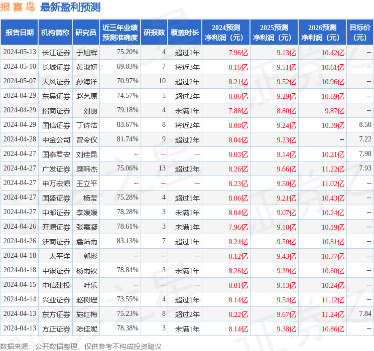374x351 pixels.
Task: Select the 方正证券 institution cell
Action: 56,328
